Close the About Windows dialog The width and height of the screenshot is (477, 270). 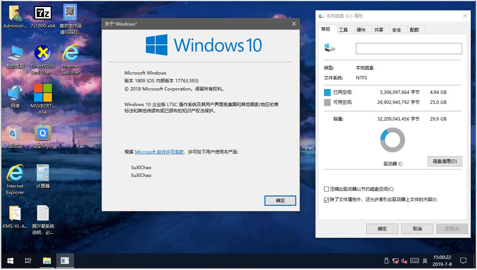tap(294, 24)
